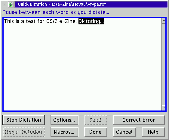
Task: Click the highlighted Dictating... text
Action: click(91, 21)
